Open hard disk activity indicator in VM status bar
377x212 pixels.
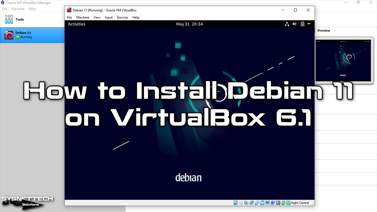tap(236, 203)
